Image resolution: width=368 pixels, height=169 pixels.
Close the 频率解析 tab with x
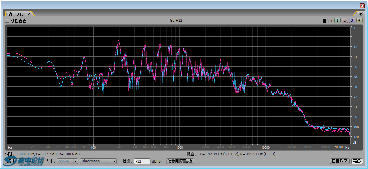pyautogui.click(x=29, y=14)
